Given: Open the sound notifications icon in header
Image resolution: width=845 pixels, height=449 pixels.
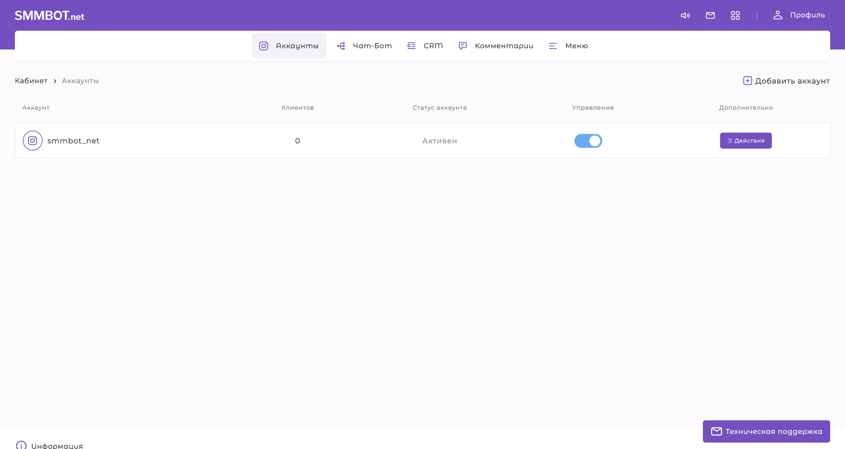Looking at the screenshot, I should click(x=685, y=15).
